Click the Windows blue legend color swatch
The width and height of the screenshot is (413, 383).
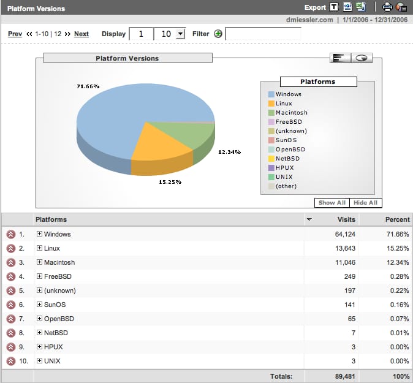271,94
